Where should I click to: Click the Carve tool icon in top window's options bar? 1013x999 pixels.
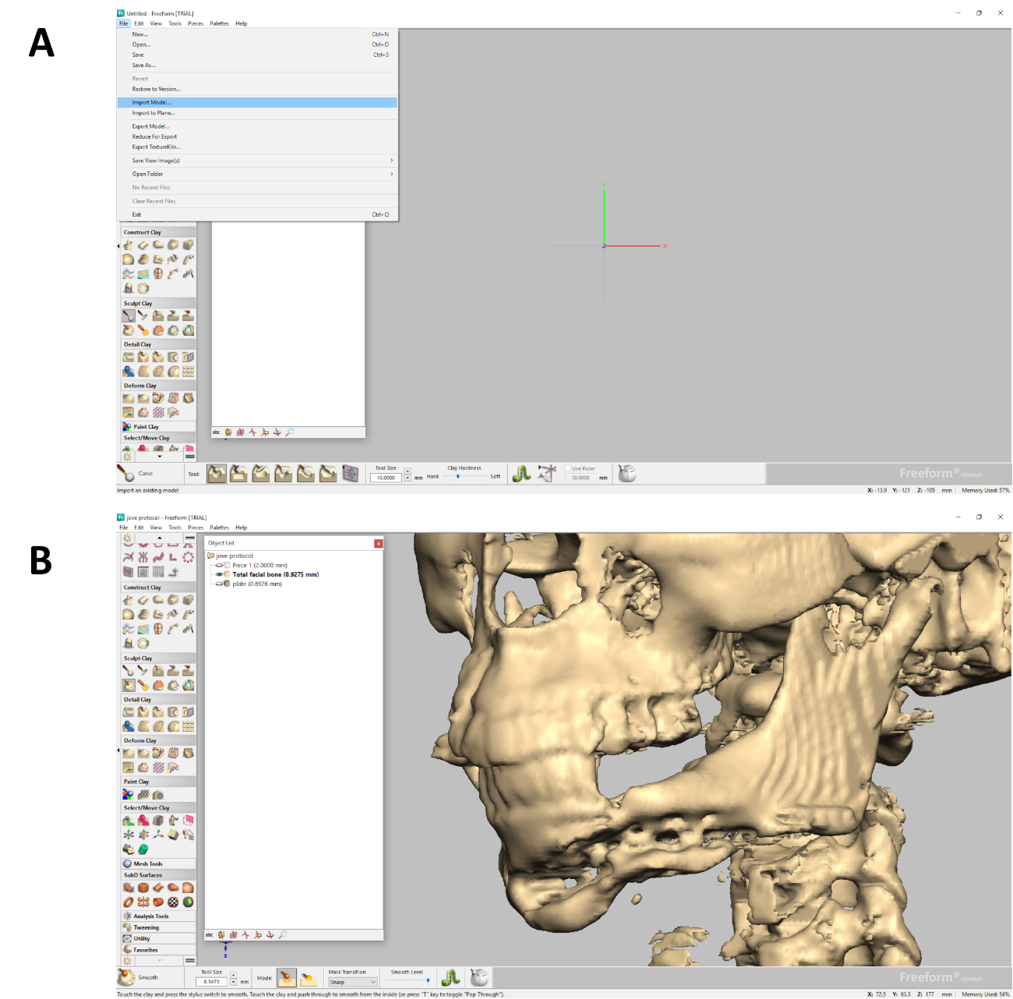click(x=125, y=473)
